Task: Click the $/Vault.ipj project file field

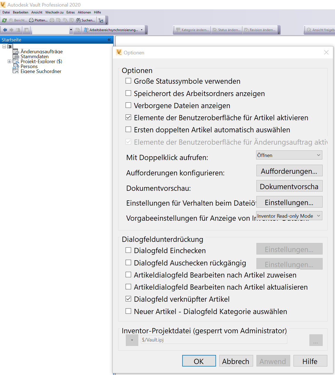Action: coord(214,340)
